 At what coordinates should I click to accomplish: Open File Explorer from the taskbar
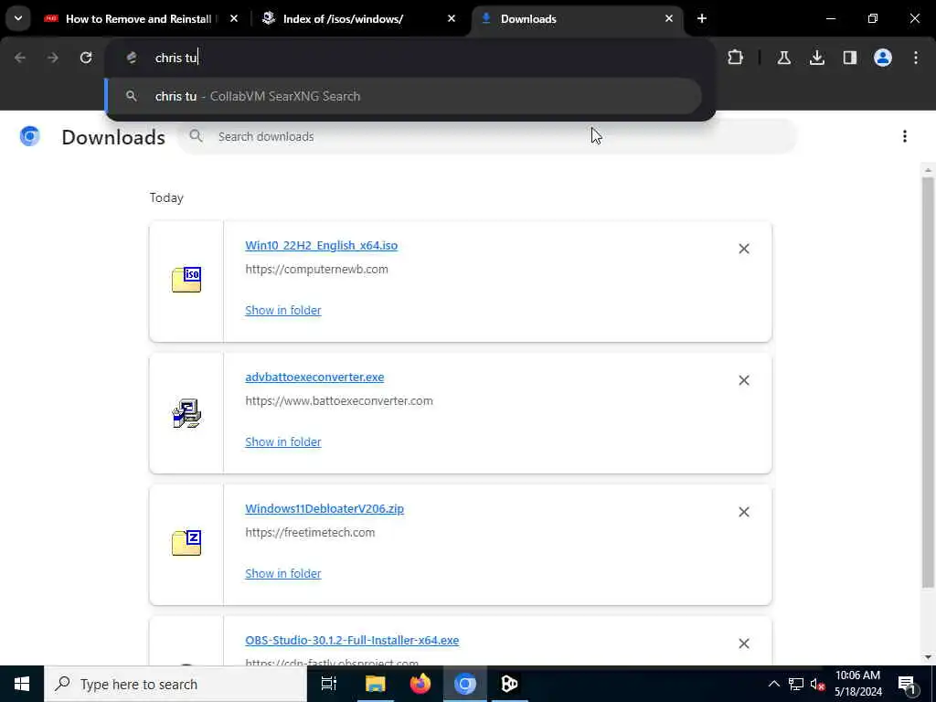click(x=375, y=684)
